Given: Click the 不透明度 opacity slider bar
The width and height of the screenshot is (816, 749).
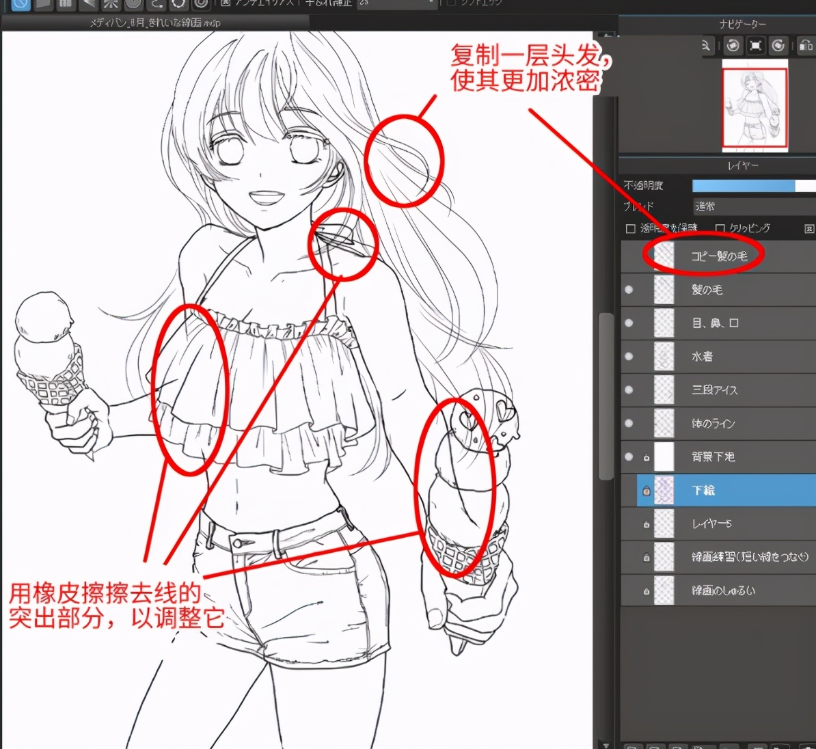Looking at the screenshot, I should [x=752, y=186].
